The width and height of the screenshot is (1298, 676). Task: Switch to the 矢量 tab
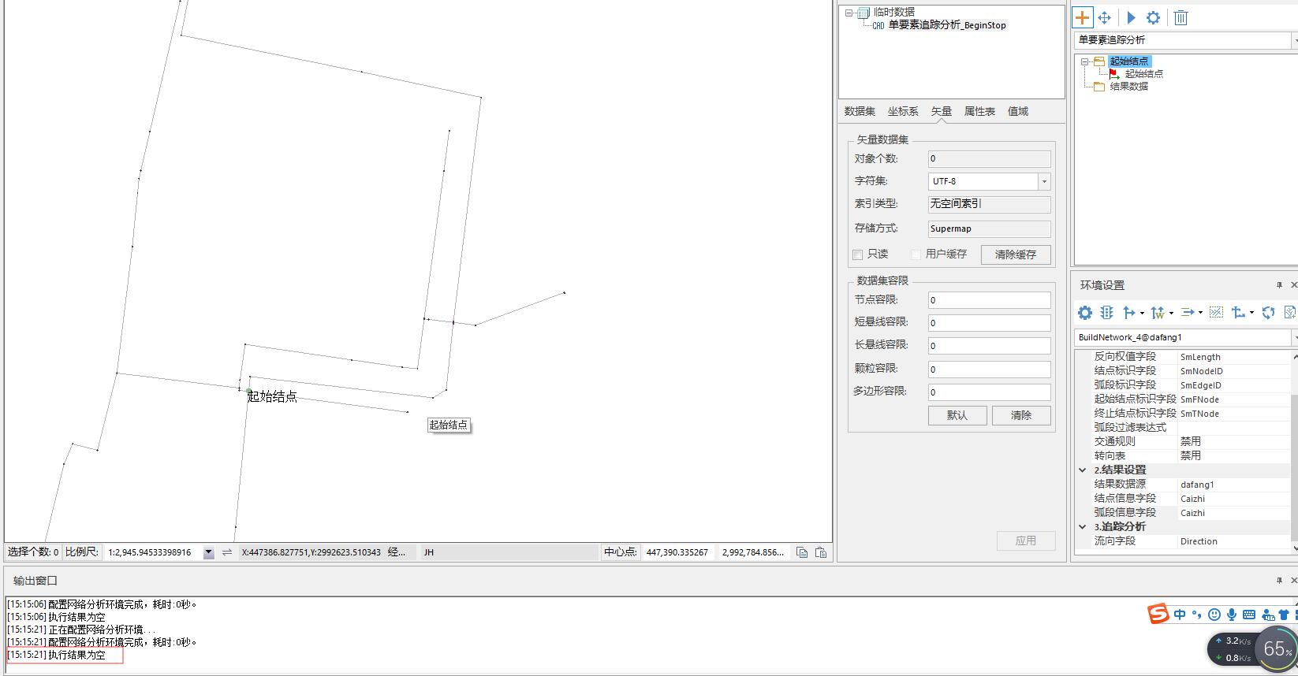click(x=942, y=111)
